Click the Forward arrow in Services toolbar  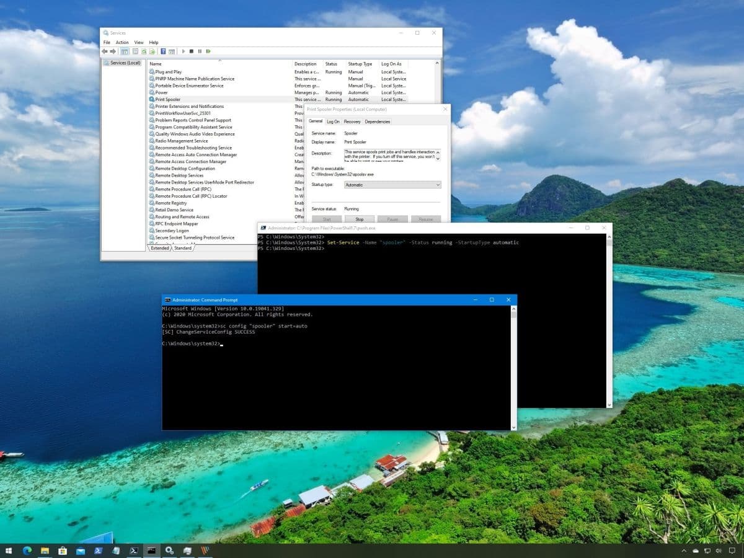pyautogui.click(x=113, y=51)
